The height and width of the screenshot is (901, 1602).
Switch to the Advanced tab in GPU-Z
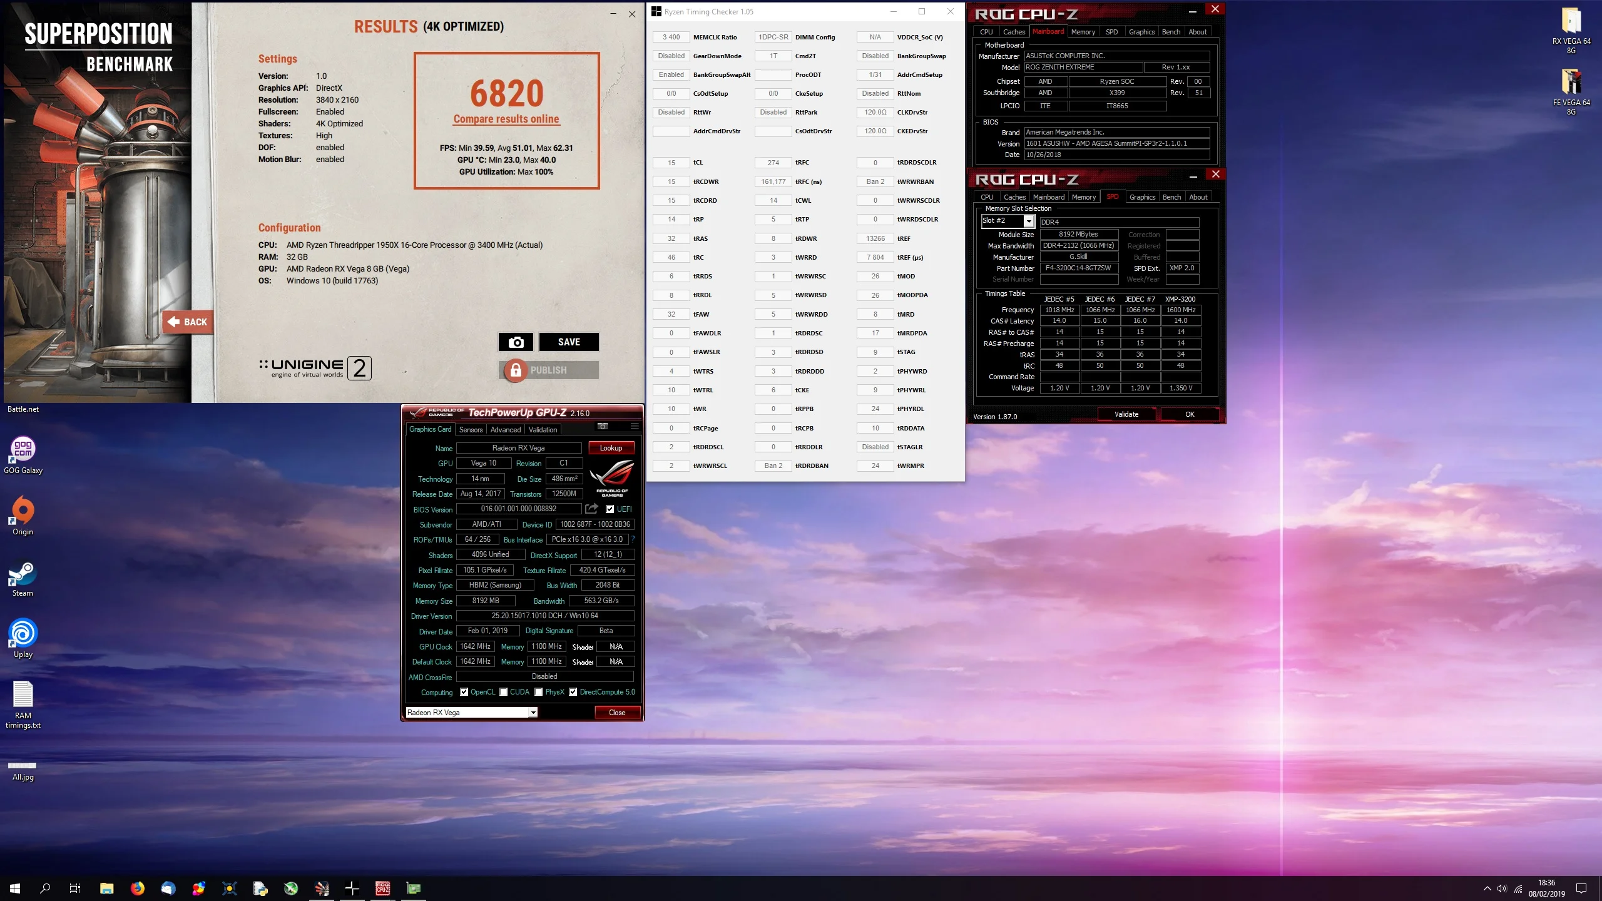click(505, 430)
